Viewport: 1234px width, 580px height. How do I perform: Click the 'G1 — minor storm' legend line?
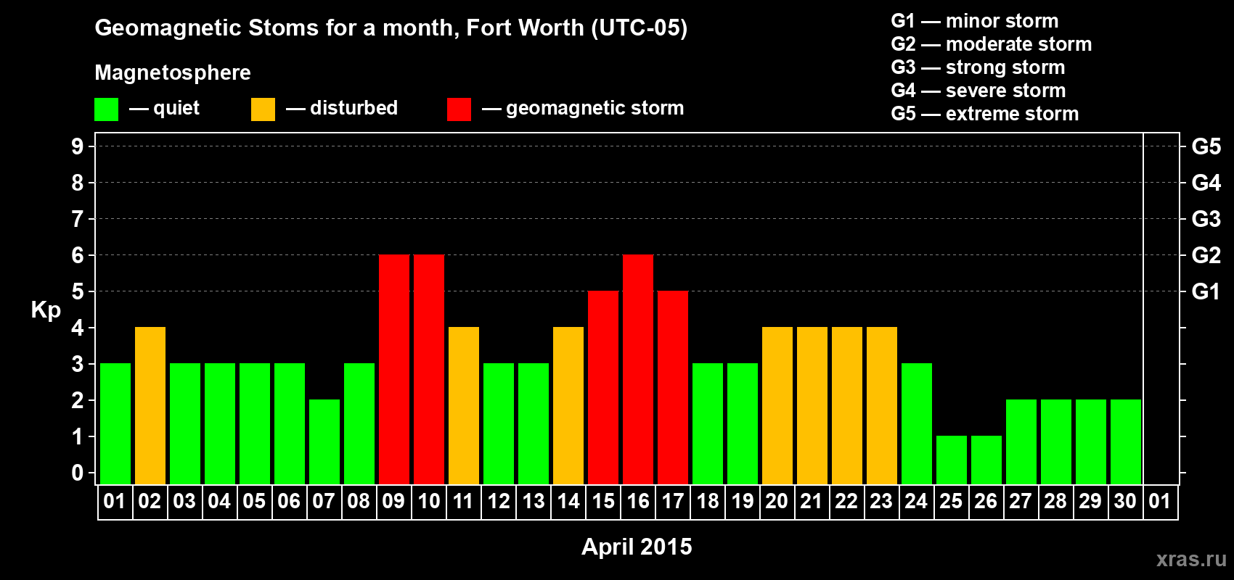975,21
